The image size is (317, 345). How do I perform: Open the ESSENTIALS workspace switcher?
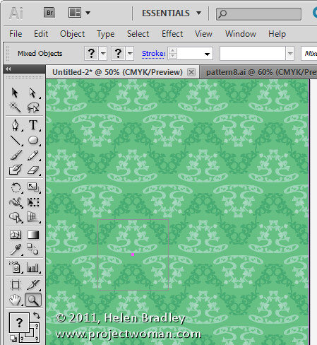(x=172, y=13)
